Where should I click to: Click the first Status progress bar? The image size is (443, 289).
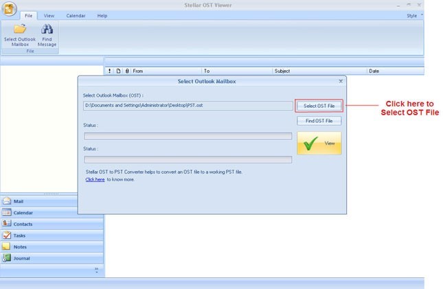click(x=188, y=136)
